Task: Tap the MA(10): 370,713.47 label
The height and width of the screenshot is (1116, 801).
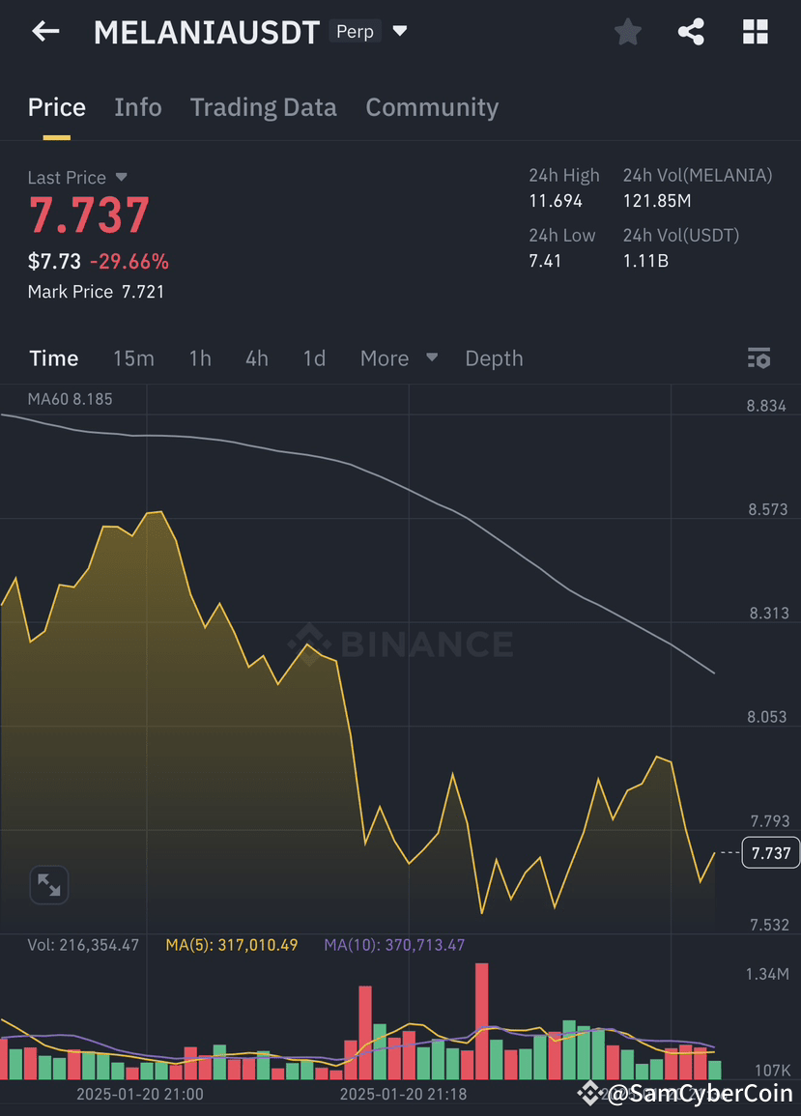Action: click(394, 945)
